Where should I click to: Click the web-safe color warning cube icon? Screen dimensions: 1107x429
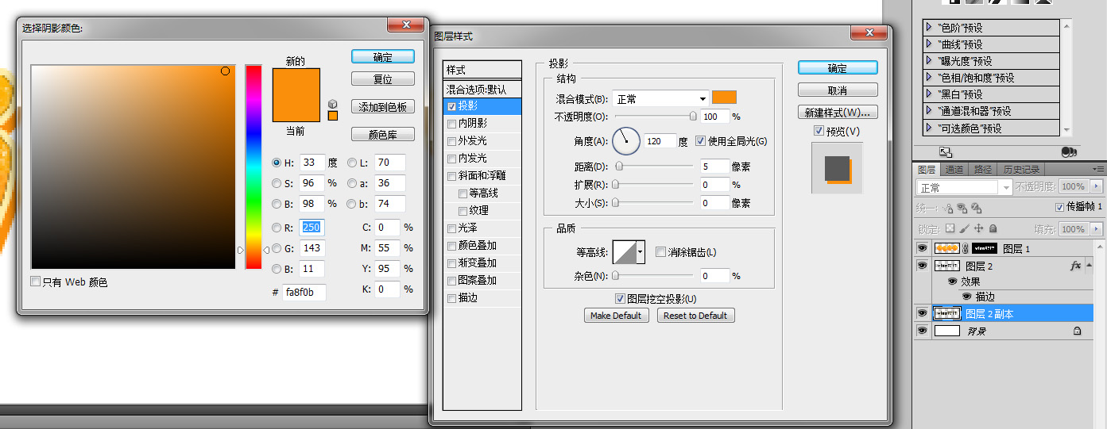coord(332,104)
